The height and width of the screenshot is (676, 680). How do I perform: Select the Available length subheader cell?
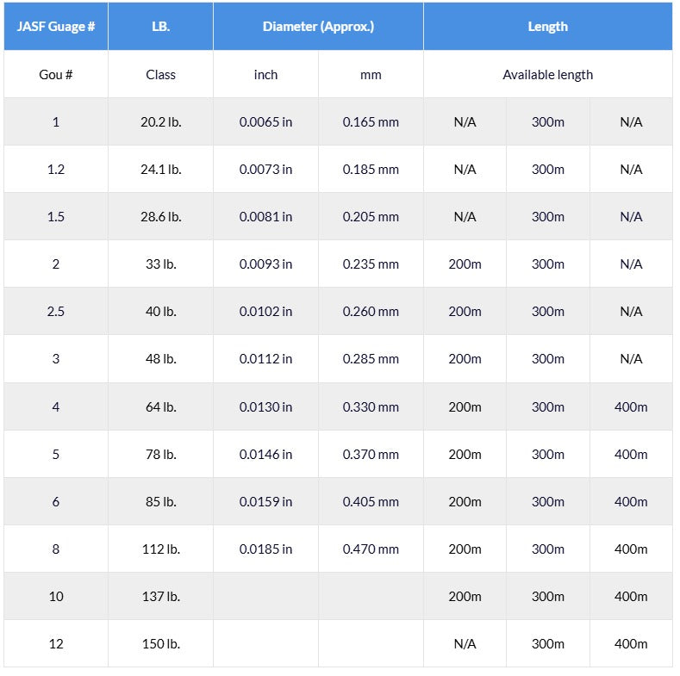click(547, 75)
